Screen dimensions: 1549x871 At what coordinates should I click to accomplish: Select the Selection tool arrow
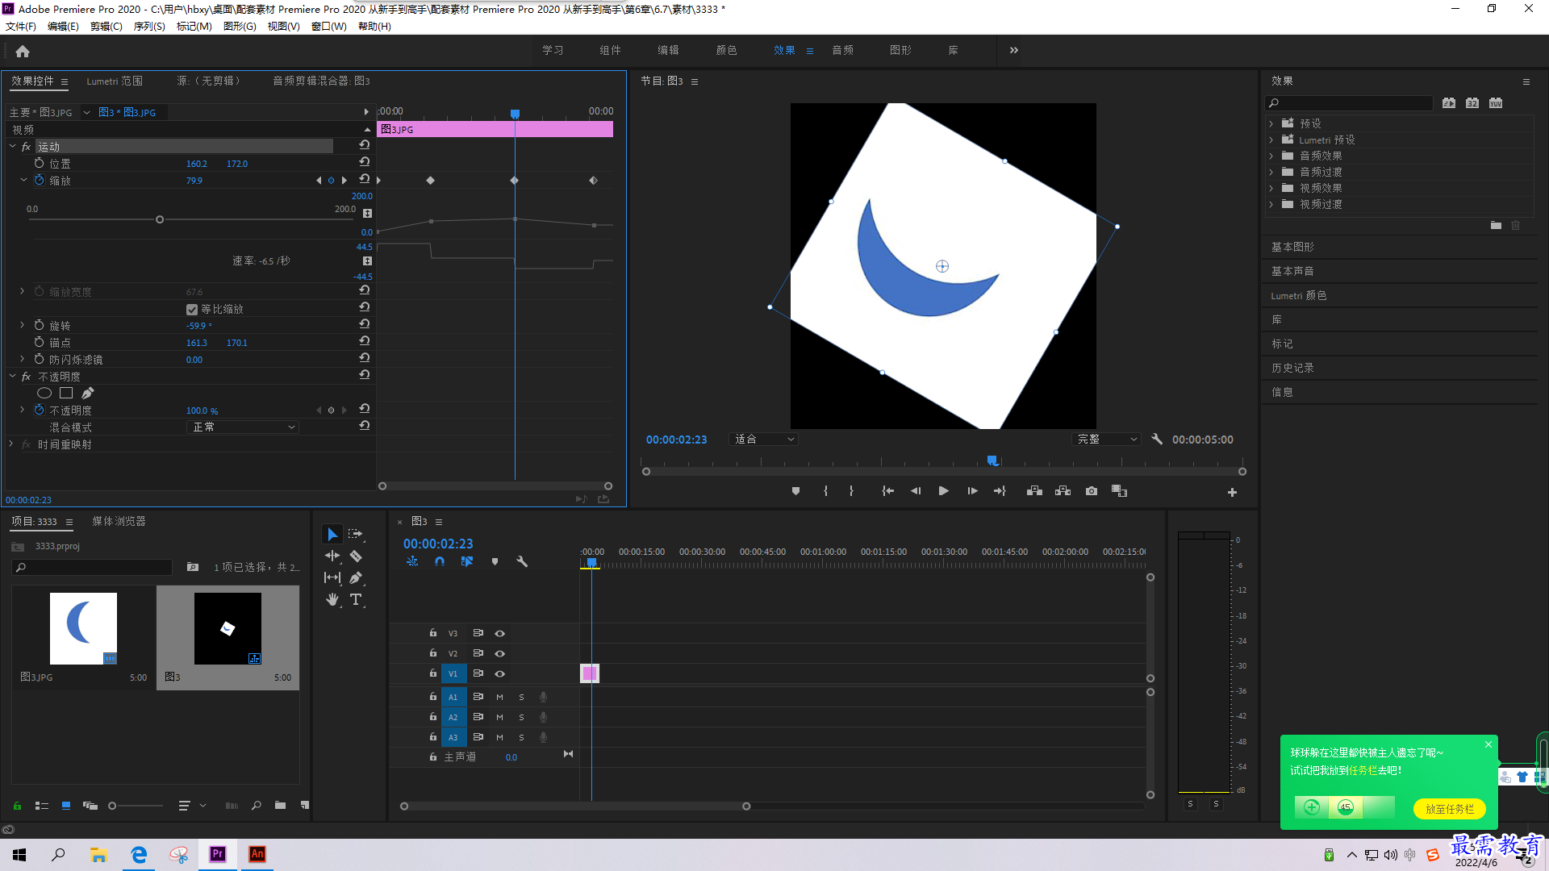(332, 535)
